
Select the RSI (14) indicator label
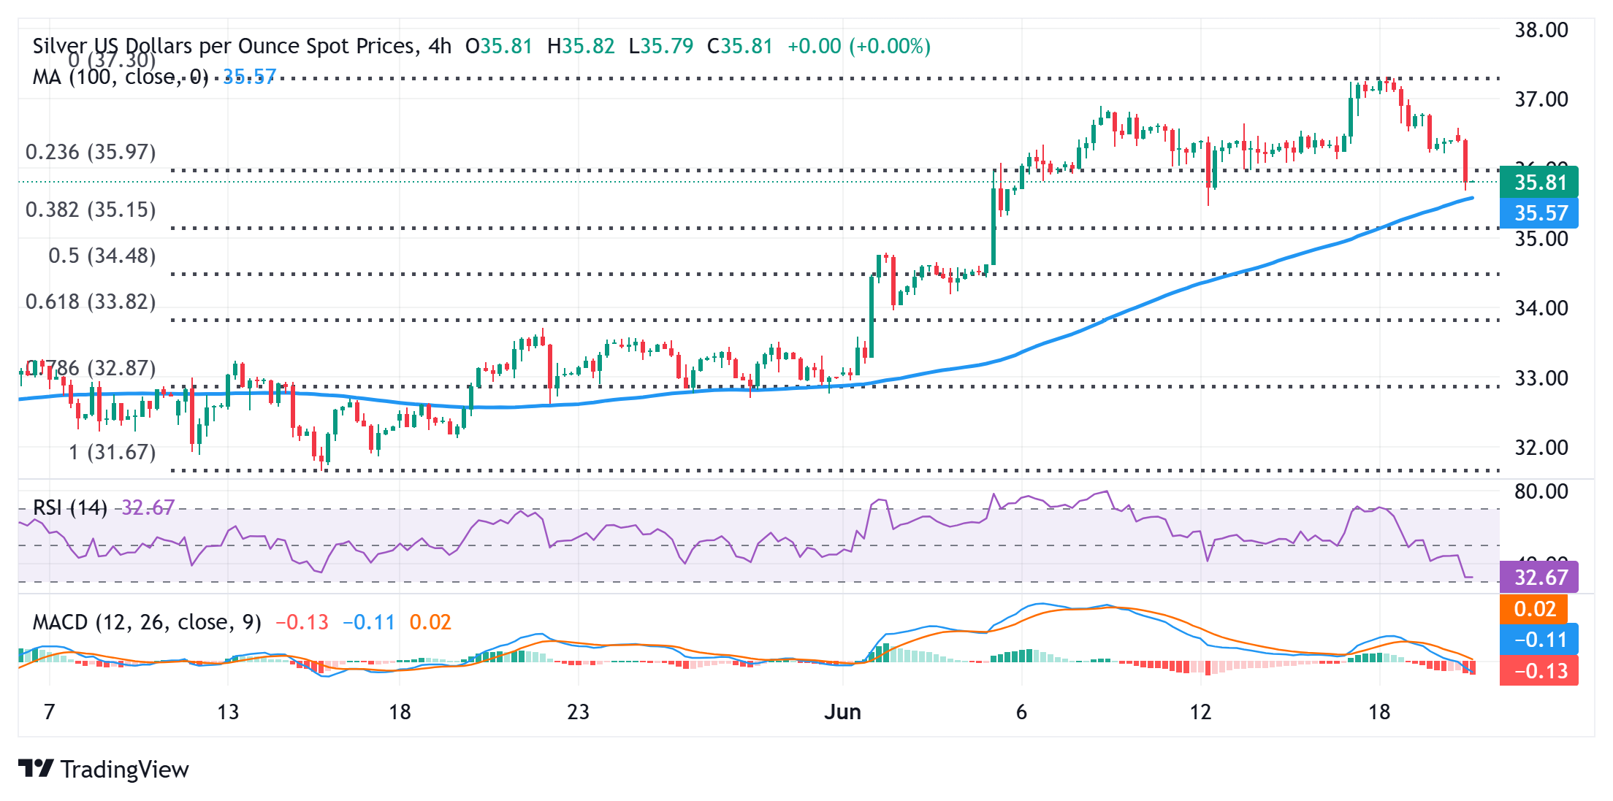[x=70, y=507]
